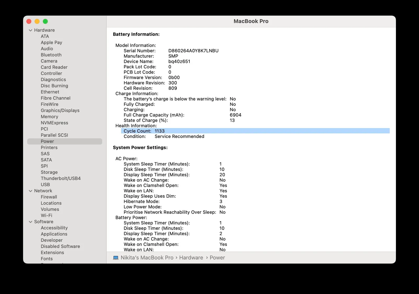Select Parallel SCSI entry

(x=54, y=135)
